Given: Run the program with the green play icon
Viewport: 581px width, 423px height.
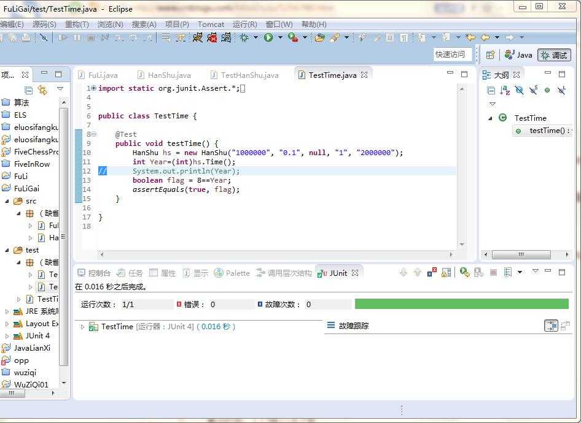Looking at the screenshot, I should pos(268,37).
